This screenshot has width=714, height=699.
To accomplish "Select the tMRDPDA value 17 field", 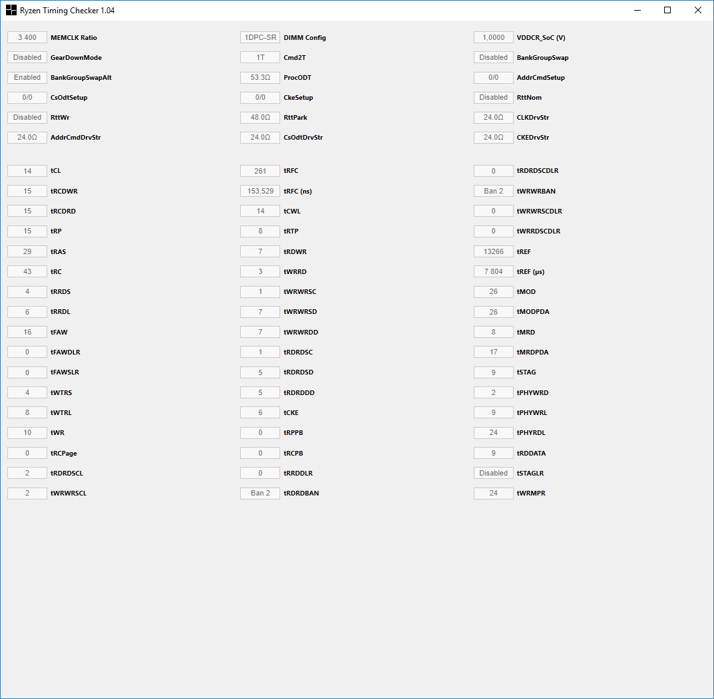I will click(494, 352).
